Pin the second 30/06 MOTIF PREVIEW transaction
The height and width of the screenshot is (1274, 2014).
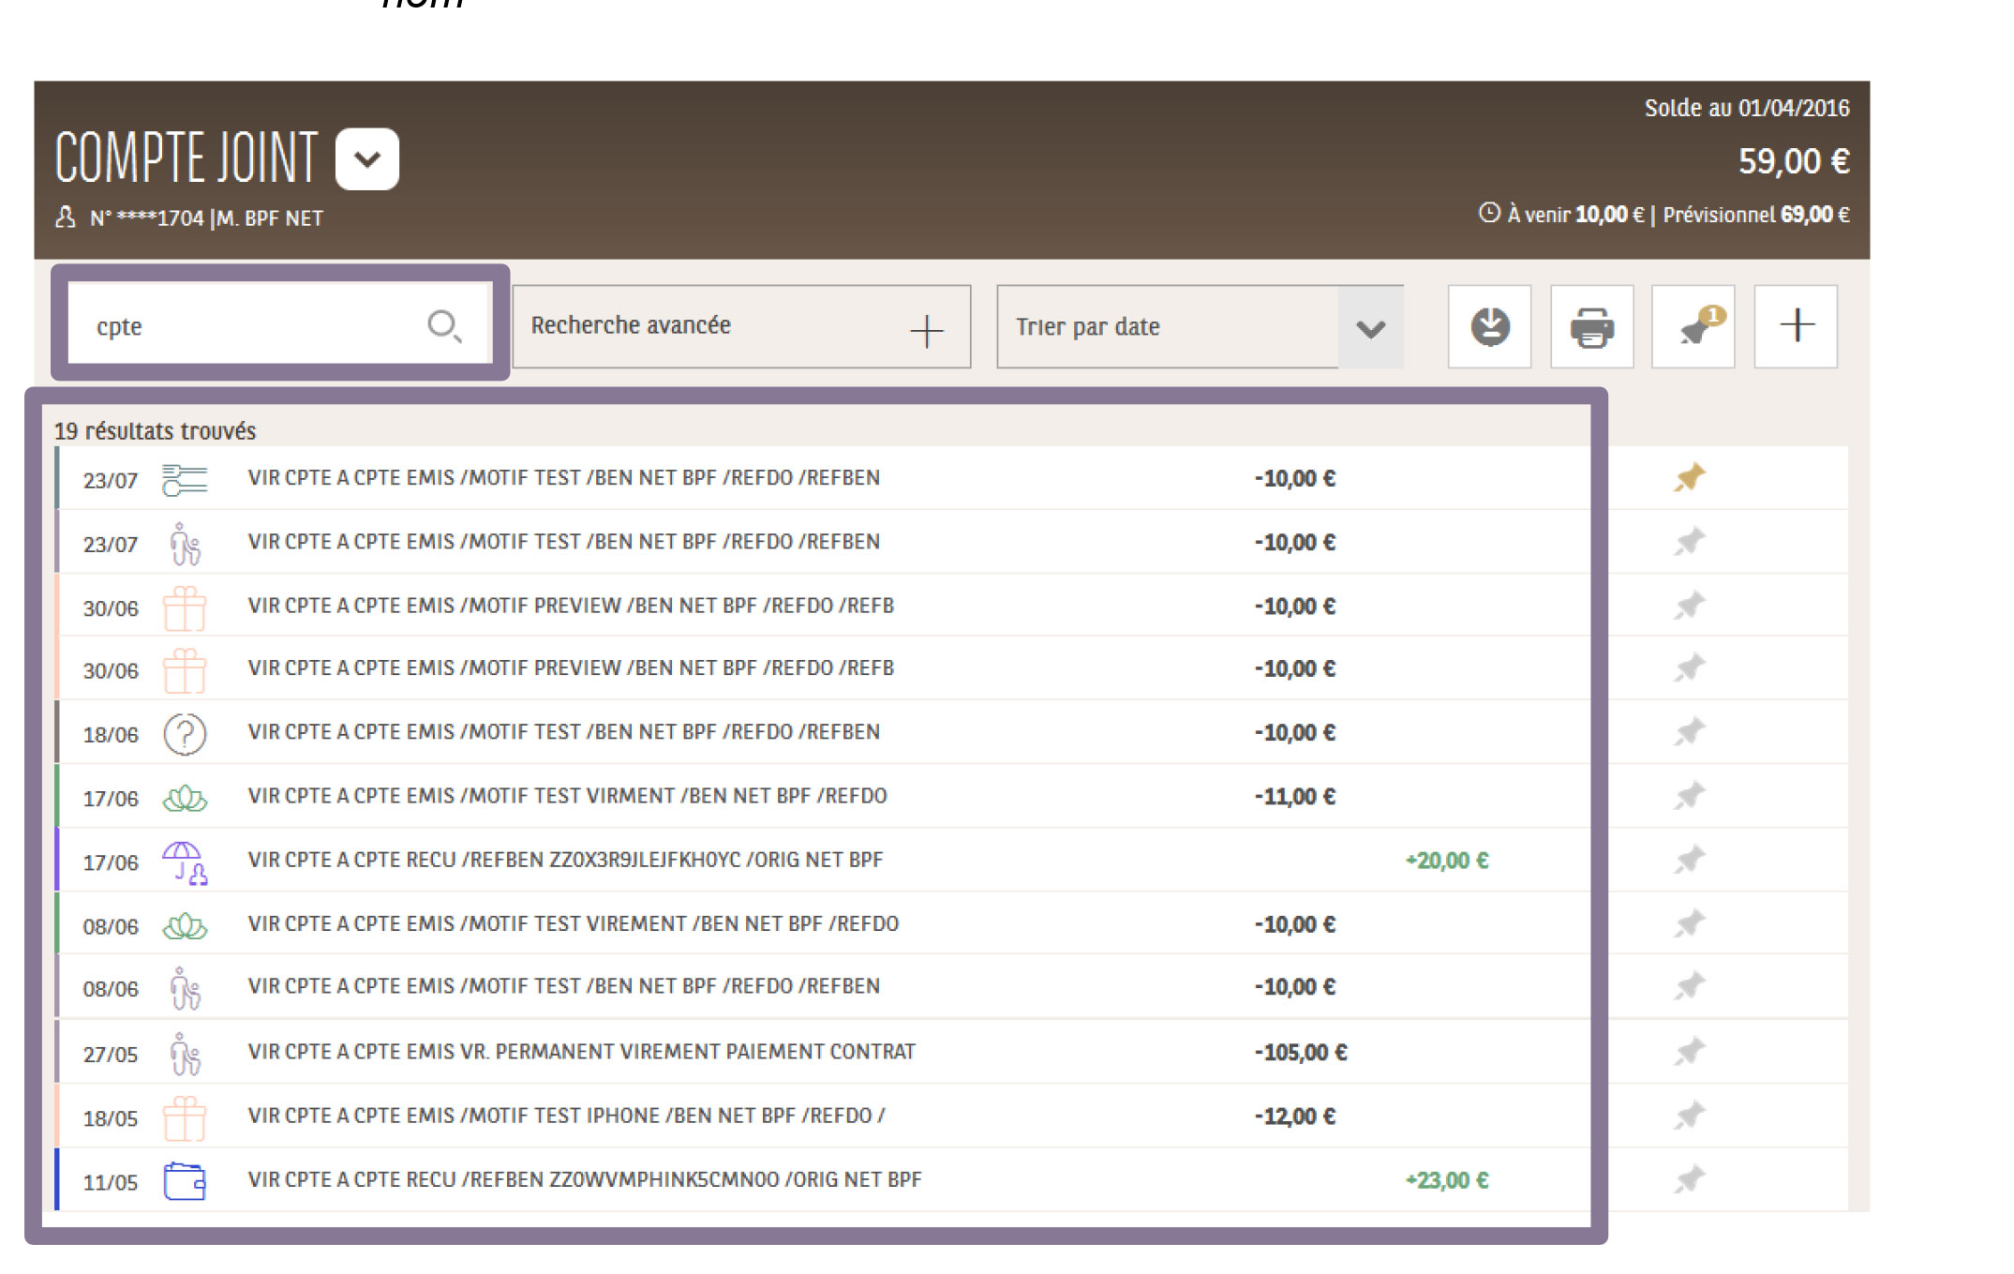(1689, 668)
